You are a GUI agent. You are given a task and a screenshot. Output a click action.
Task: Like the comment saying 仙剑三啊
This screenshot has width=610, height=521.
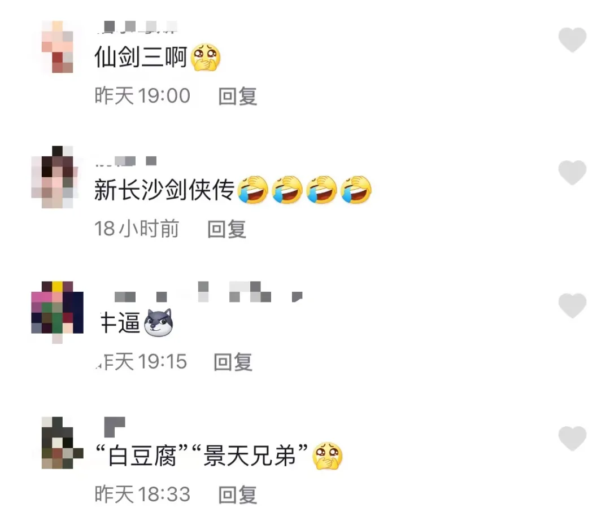(572, 40)
